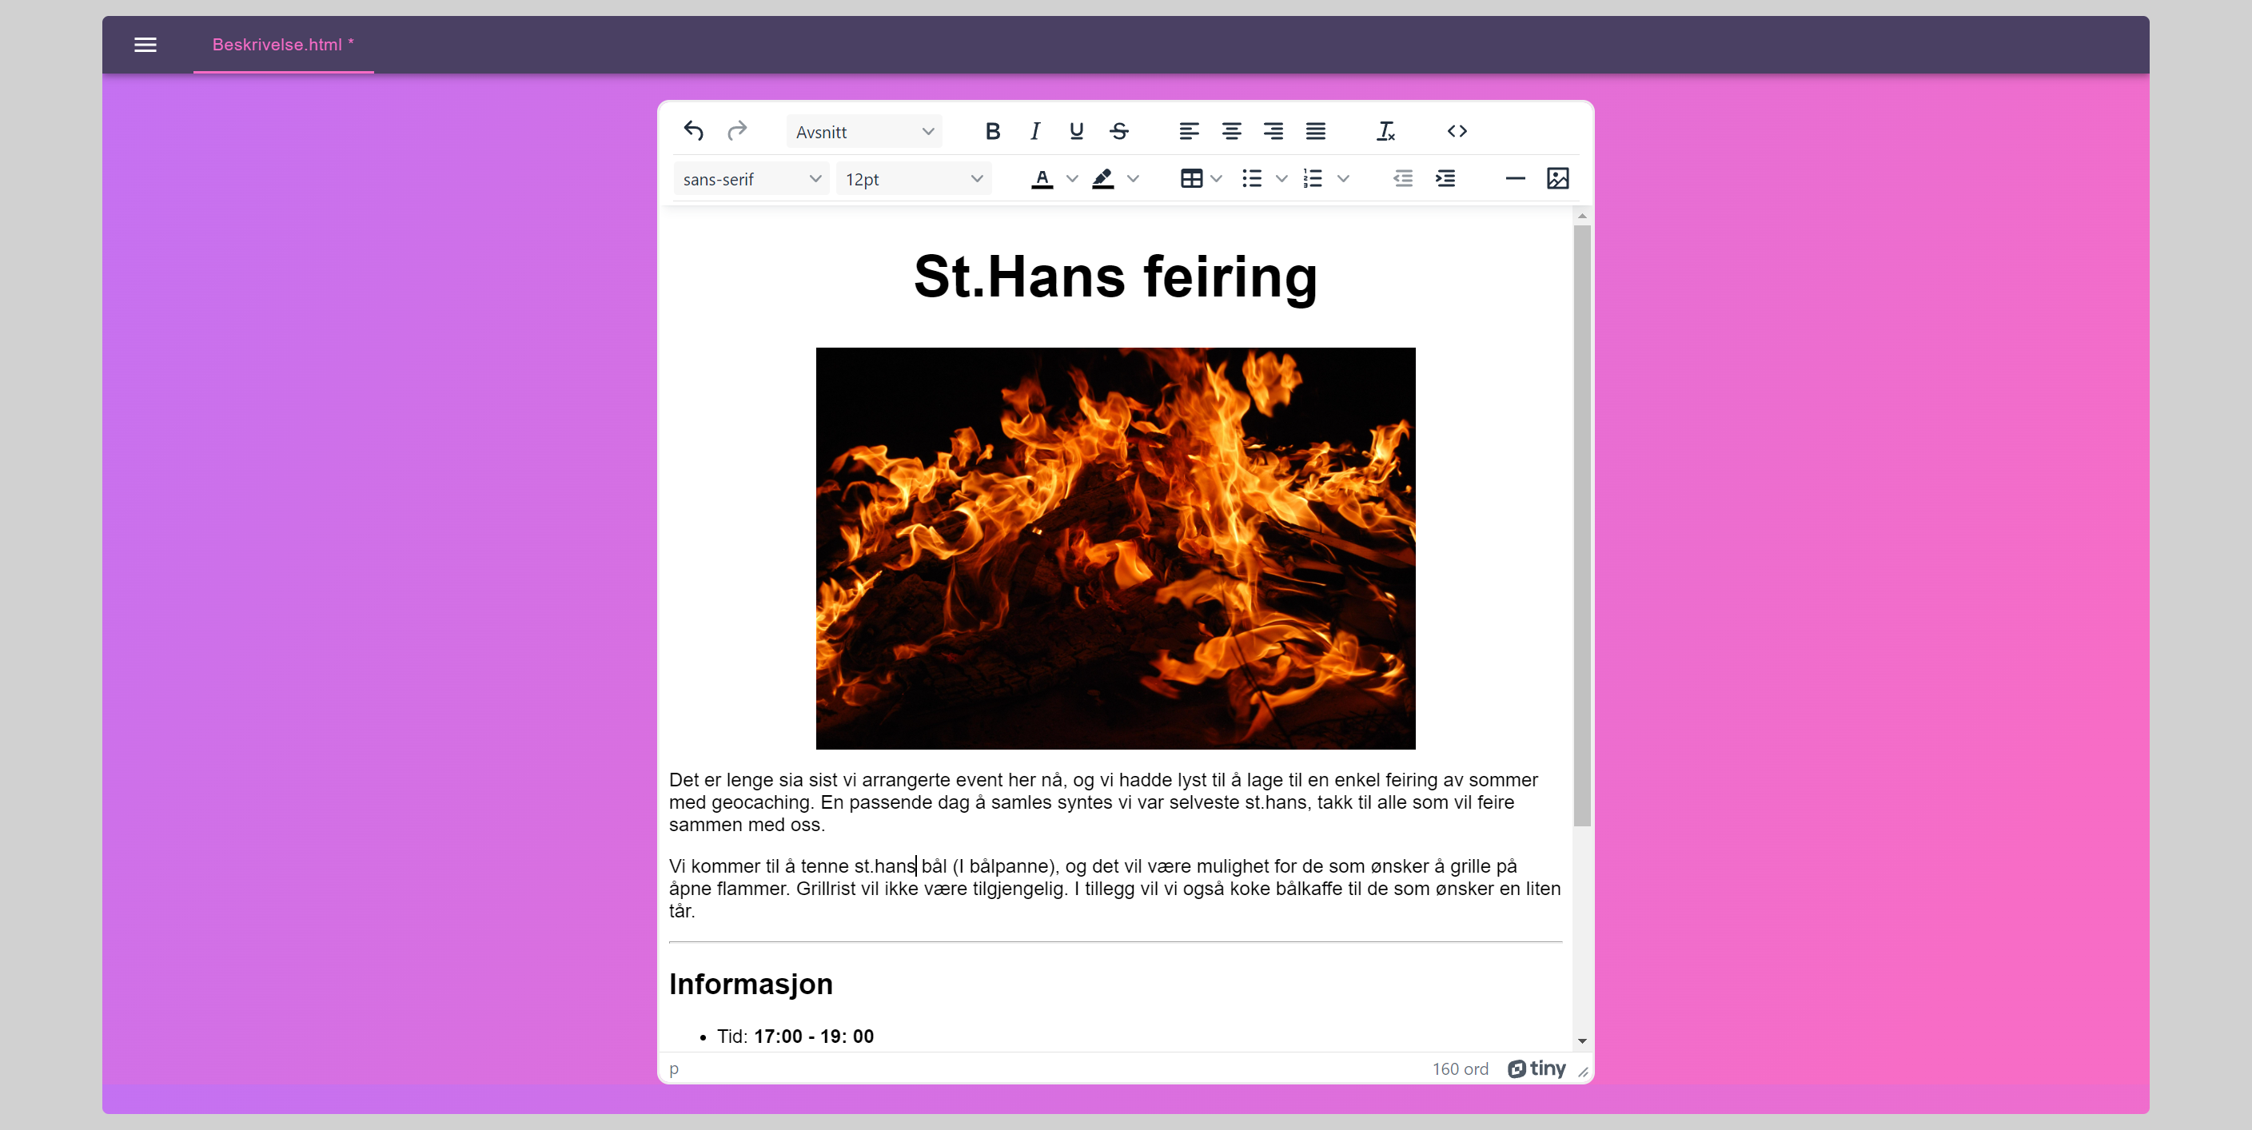Click the p element path in status bar
This screenshot has height=1130, width=2252.
click(x=674, y=1068)
